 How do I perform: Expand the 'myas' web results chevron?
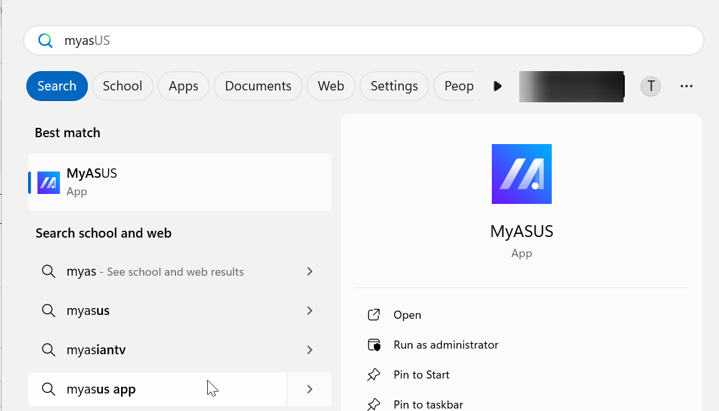click(x=310, y=271)
